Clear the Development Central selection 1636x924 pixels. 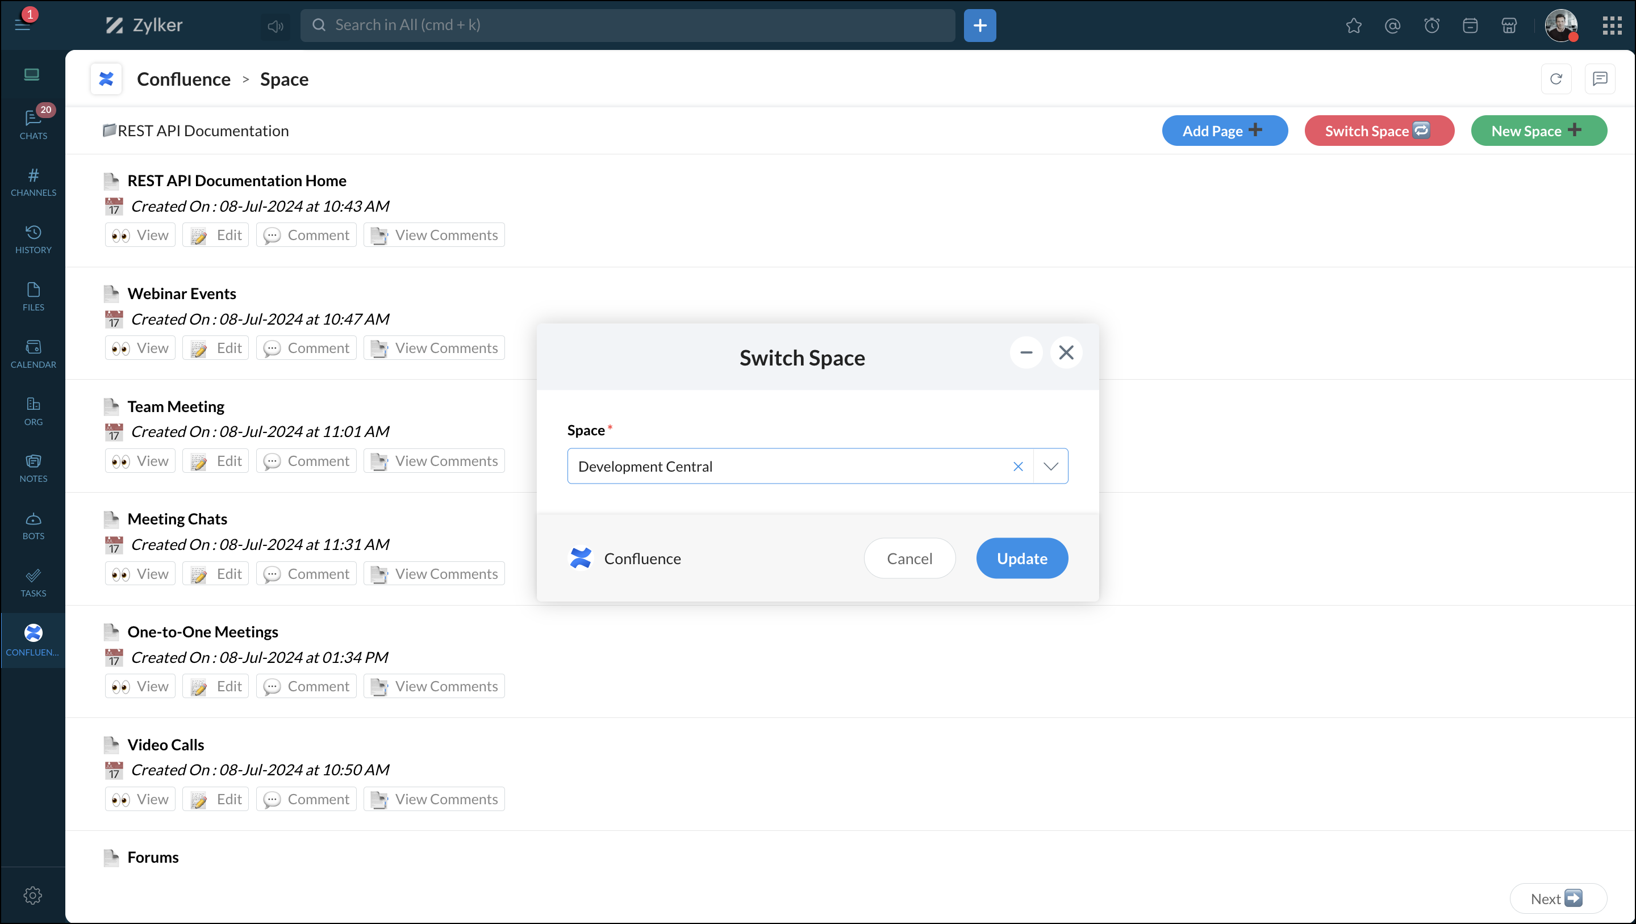(1017, 467)
